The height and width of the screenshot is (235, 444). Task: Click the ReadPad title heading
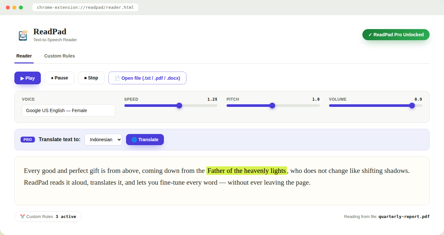click(50, 32)
